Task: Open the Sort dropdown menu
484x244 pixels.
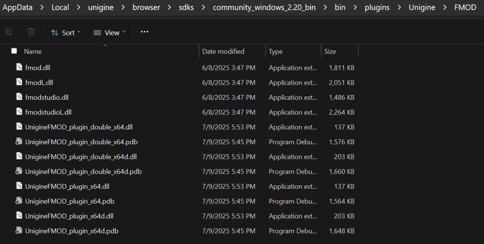Action: (x=66, y=32)
